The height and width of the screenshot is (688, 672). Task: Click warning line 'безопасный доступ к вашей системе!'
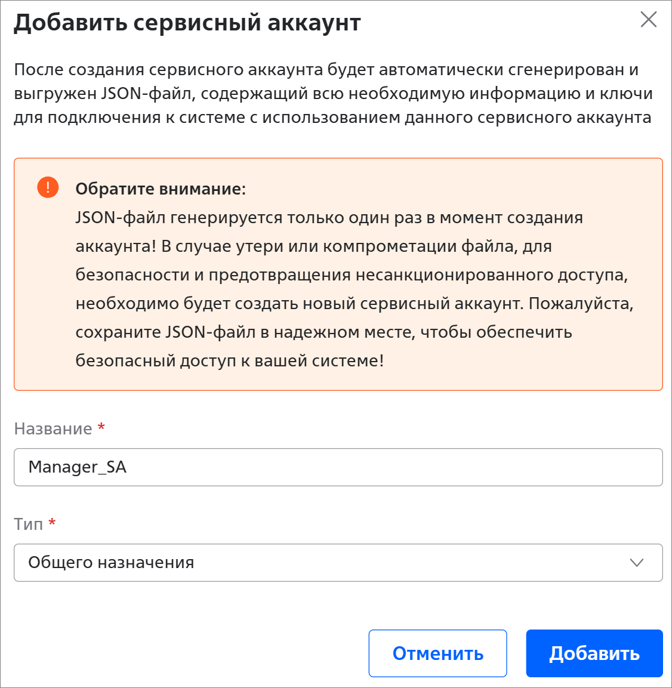pos(230,360)
